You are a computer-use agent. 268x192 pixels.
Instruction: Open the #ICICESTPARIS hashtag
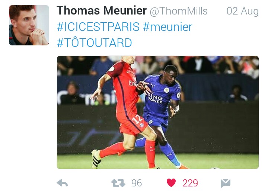(x=98, y=27)
